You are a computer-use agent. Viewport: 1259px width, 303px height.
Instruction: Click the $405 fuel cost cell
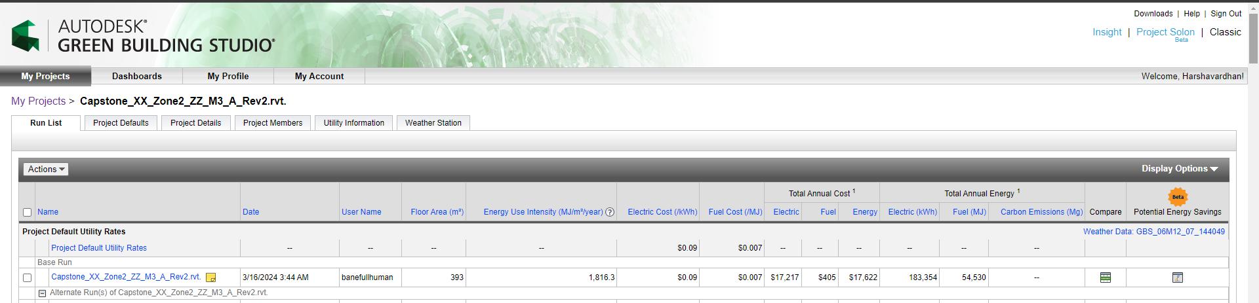coord(827,277)
